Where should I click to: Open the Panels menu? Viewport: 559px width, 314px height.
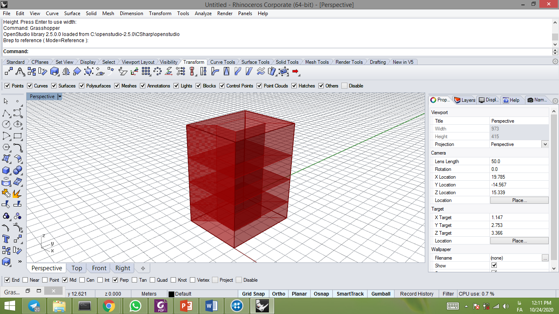pos(245,13)
